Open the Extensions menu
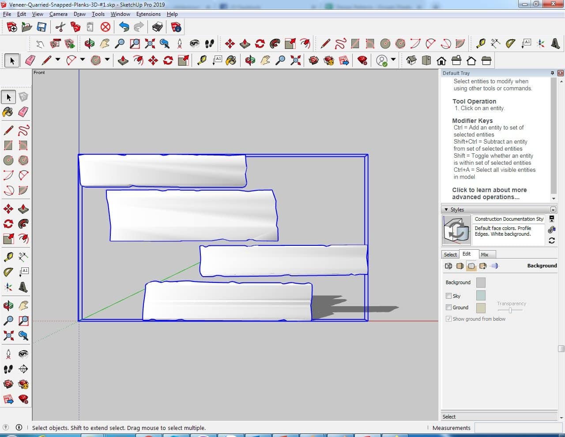 pyautogui.click(x=148, y=14)
